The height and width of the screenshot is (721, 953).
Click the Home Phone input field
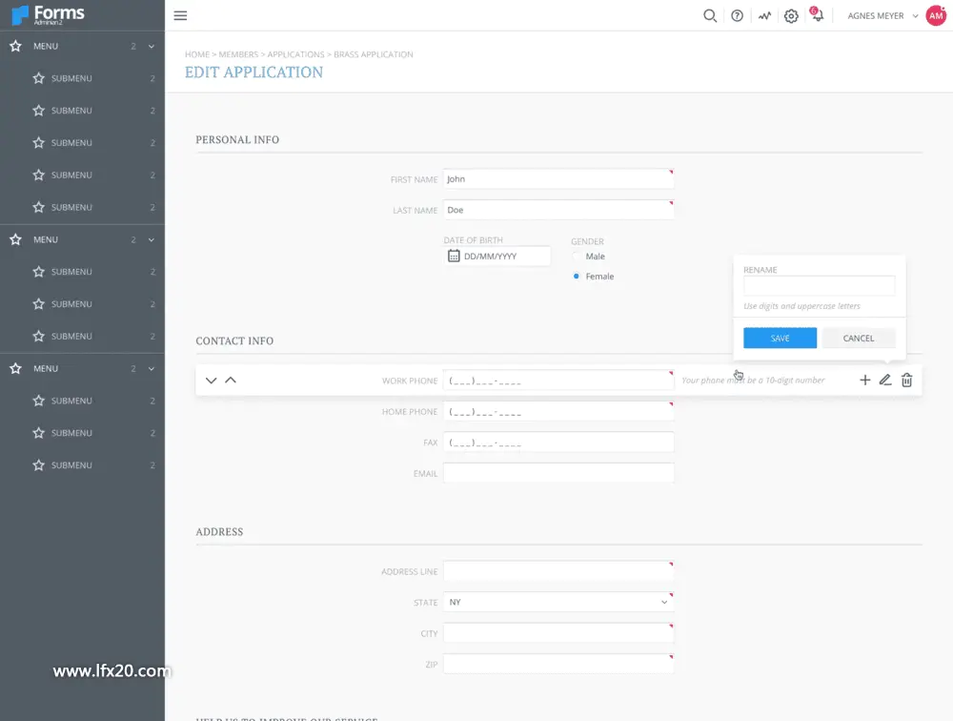click(558, 411)
